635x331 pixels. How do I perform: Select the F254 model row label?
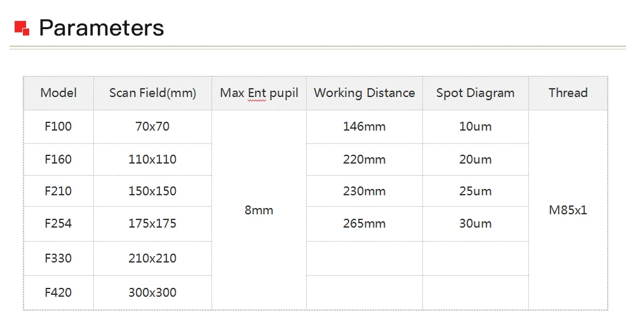(58, 223)
